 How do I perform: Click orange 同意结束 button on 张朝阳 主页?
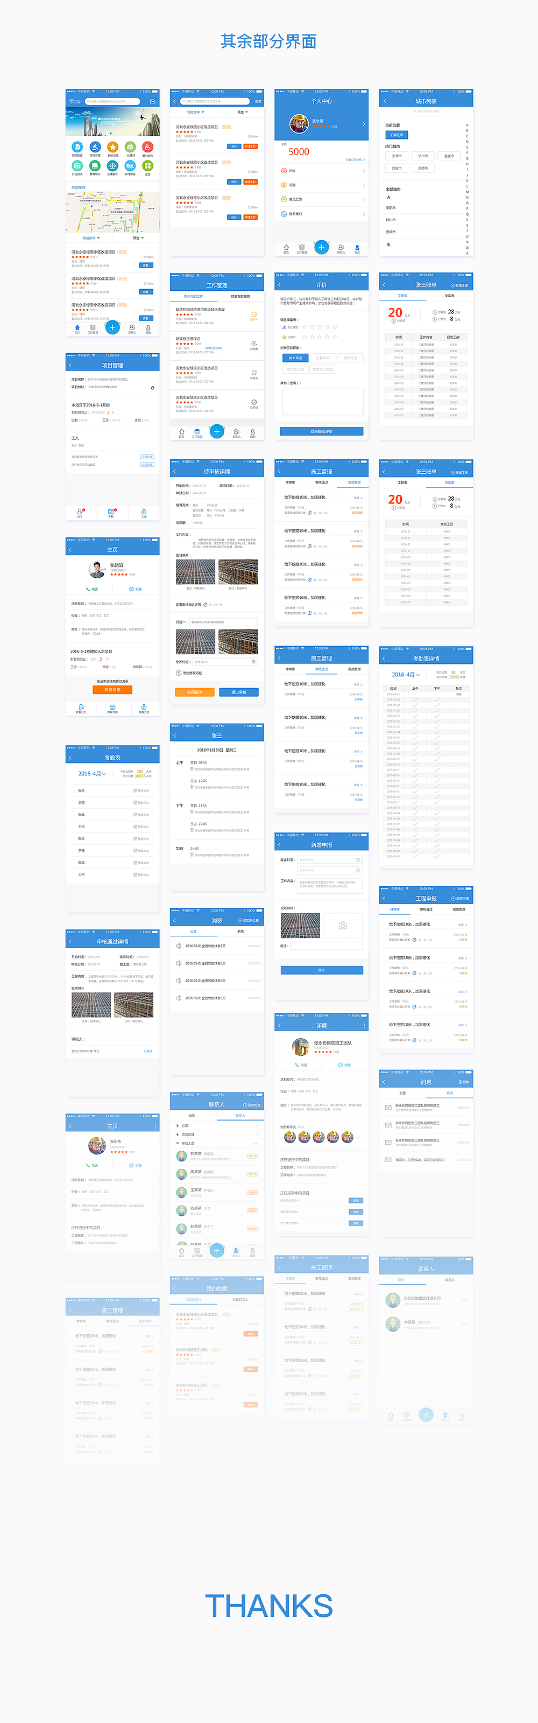[x=112, y=690]
